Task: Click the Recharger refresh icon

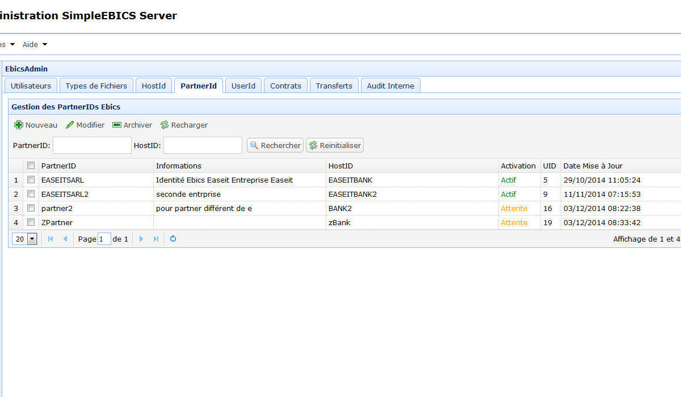Action: [x=165, y=125]
